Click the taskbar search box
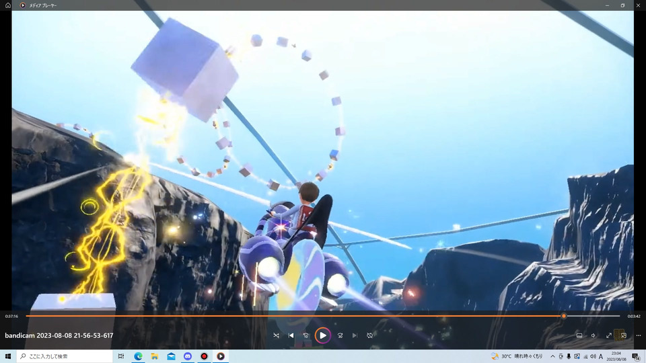This screenshot has width=646, height=363. click(x=65, y=356)
